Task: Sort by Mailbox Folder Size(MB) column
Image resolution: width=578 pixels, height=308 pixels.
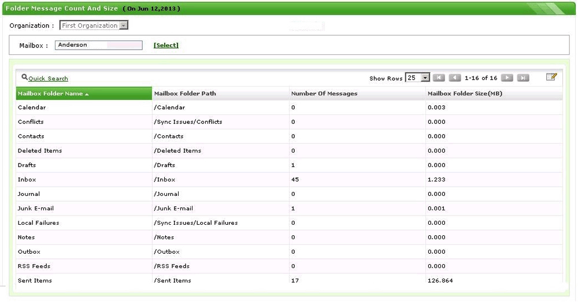Action: pos(494,94)
